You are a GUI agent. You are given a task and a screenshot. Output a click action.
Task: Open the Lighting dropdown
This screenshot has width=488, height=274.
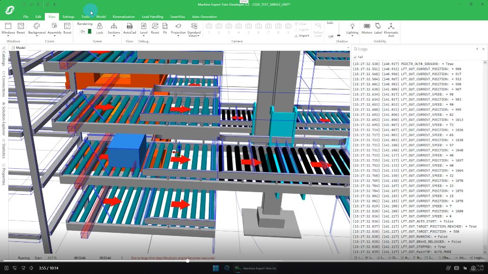[352, 29]
